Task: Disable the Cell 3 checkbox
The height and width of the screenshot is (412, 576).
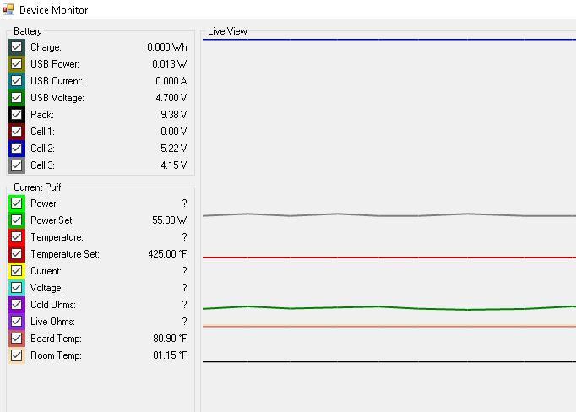Action: click(17, 165)
